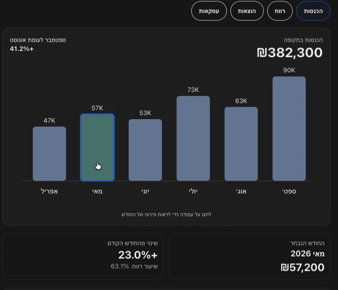The height and width of the screenshot is (290, 338).
Task: Select the הוצאות tab
Action: [247, 11]
